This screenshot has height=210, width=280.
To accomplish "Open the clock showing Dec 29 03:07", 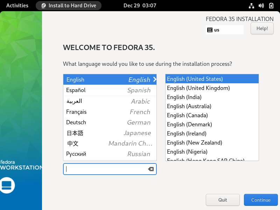I will coord(140,6).
